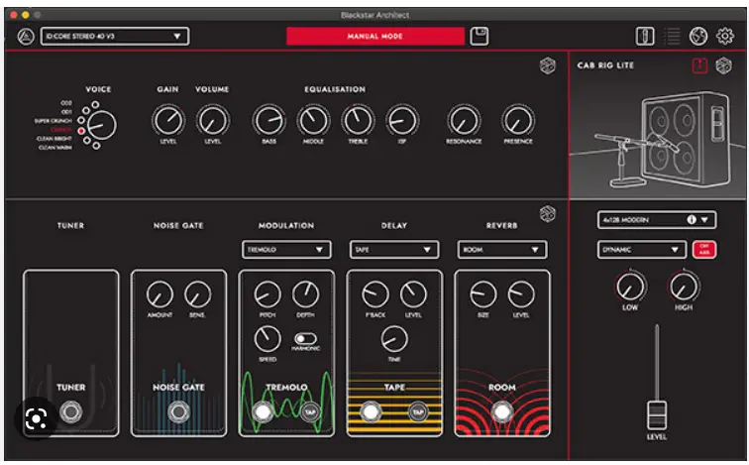Click the Tremolo Depth knob
The image size is (749, 465).
(x=305, y=294)
